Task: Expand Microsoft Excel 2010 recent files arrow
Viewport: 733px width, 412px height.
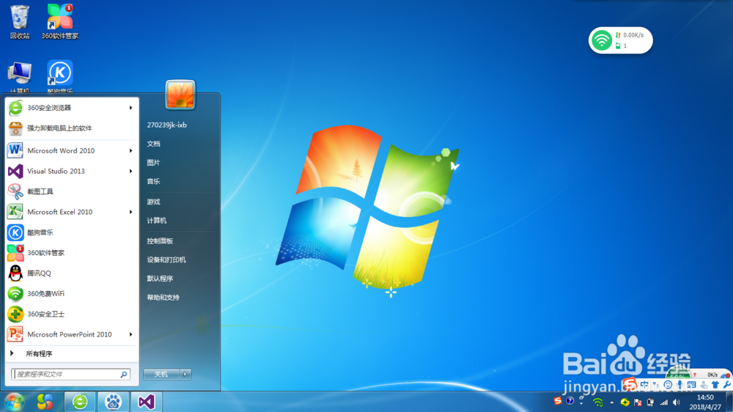Action: pos(131,212)
